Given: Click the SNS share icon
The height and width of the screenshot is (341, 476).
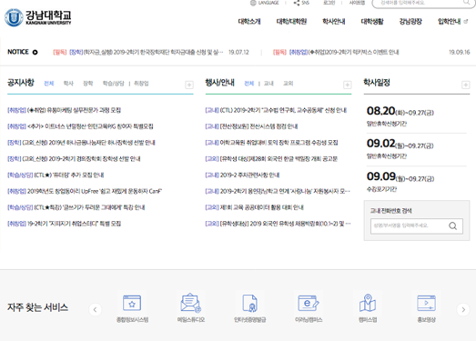Looking at the screenshot, I should coord(297,3).
